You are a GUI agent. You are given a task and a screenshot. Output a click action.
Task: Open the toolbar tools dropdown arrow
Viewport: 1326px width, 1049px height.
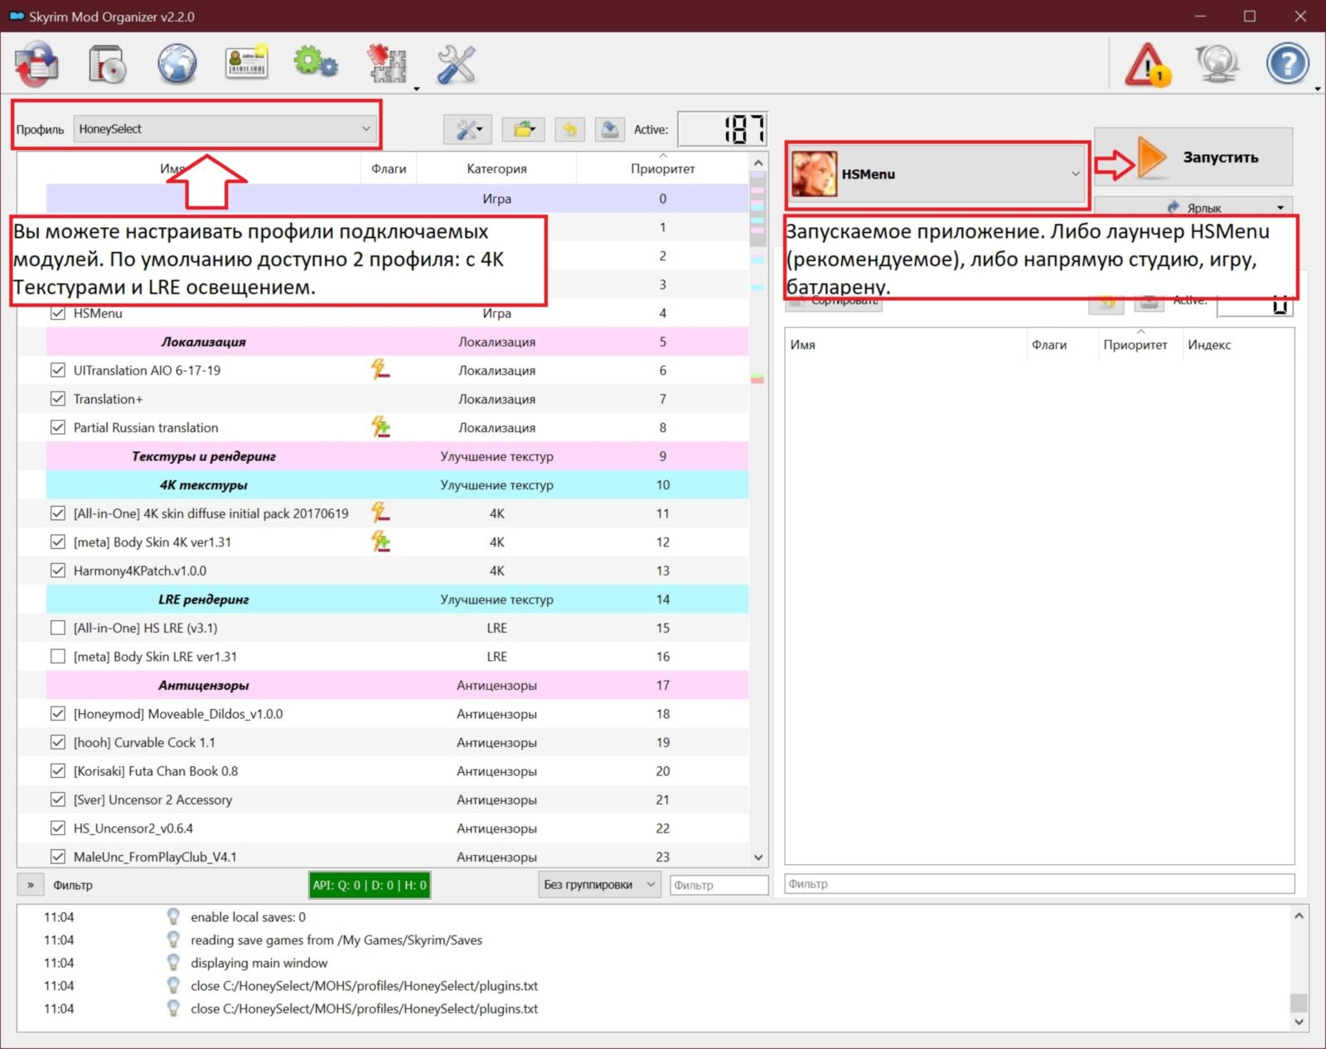(416, 89)
